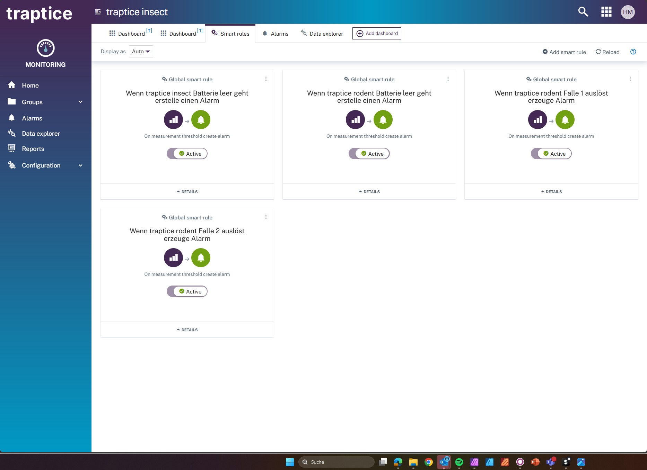Toggle Active switch for insect Batterie rule
Image resolution: width=647 pixels, height=470 pixels.
187,154
